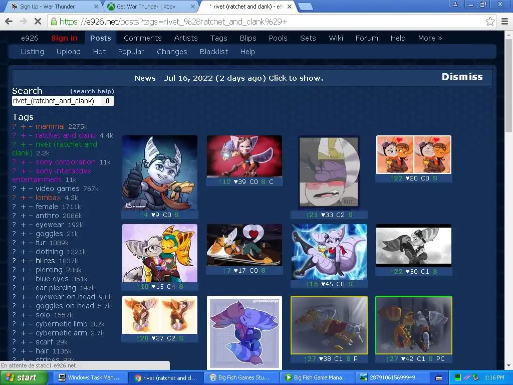
Task: Add solo tag using its plus
Action: 23,315
